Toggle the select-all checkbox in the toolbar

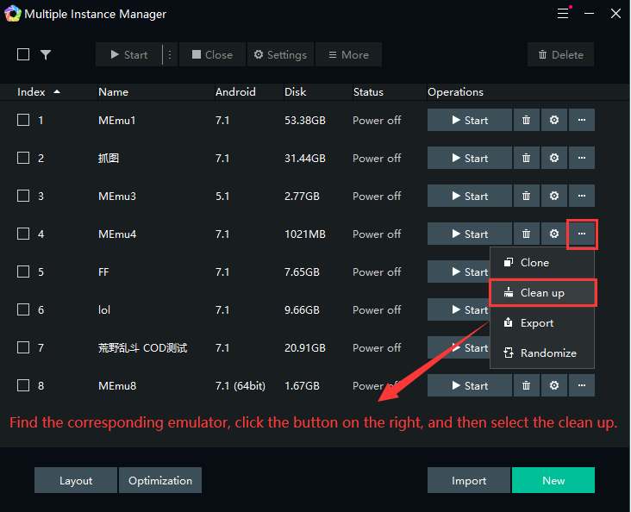point(23,55)
